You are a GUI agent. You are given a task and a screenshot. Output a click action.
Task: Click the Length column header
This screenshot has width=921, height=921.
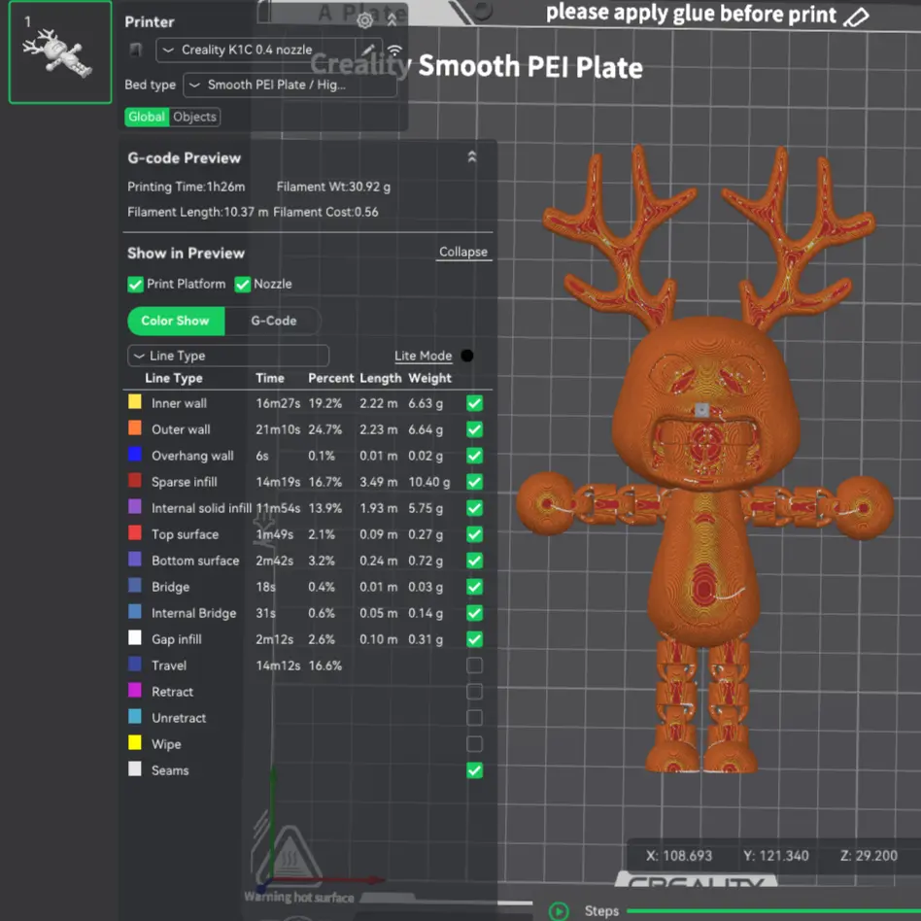tap(381, 378)
